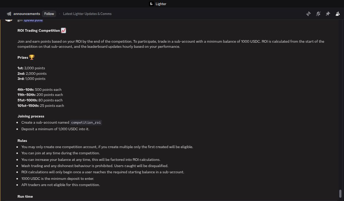The image size is (344, 201).
Task: Click the @everyone mention
Action: point(33,20)
